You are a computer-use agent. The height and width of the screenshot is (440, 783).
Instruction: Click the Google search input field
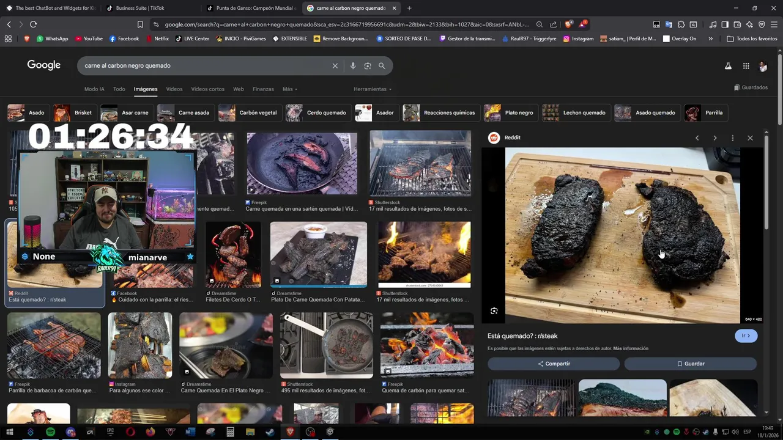coord(205,65)
